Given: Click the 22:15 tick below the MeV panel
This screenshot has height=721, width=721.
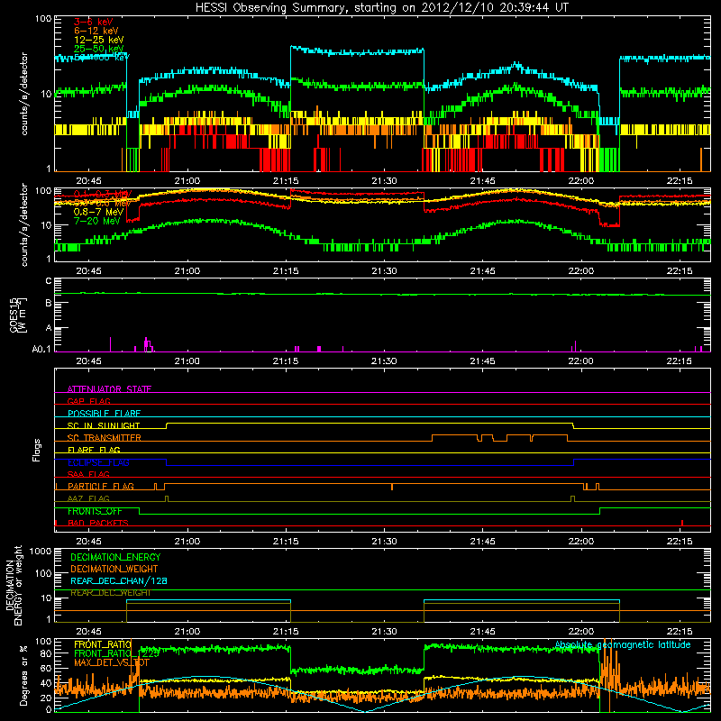Looking at the screenshot, I should 680,271.
